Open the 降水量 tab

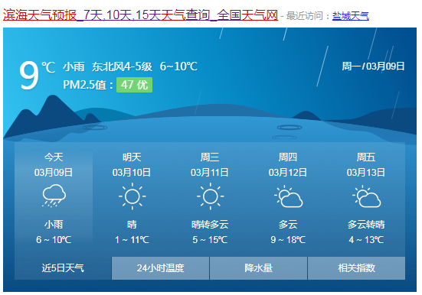pyautogui.click(x=258, y=268)
